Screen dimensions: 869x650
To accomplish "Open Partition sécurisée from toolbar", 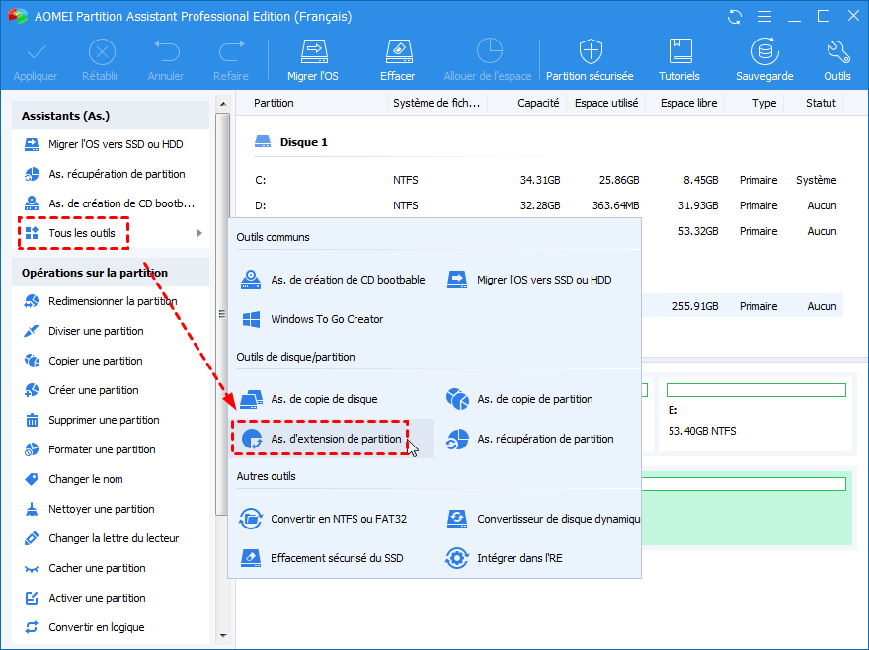I will [x=590, y=60].
